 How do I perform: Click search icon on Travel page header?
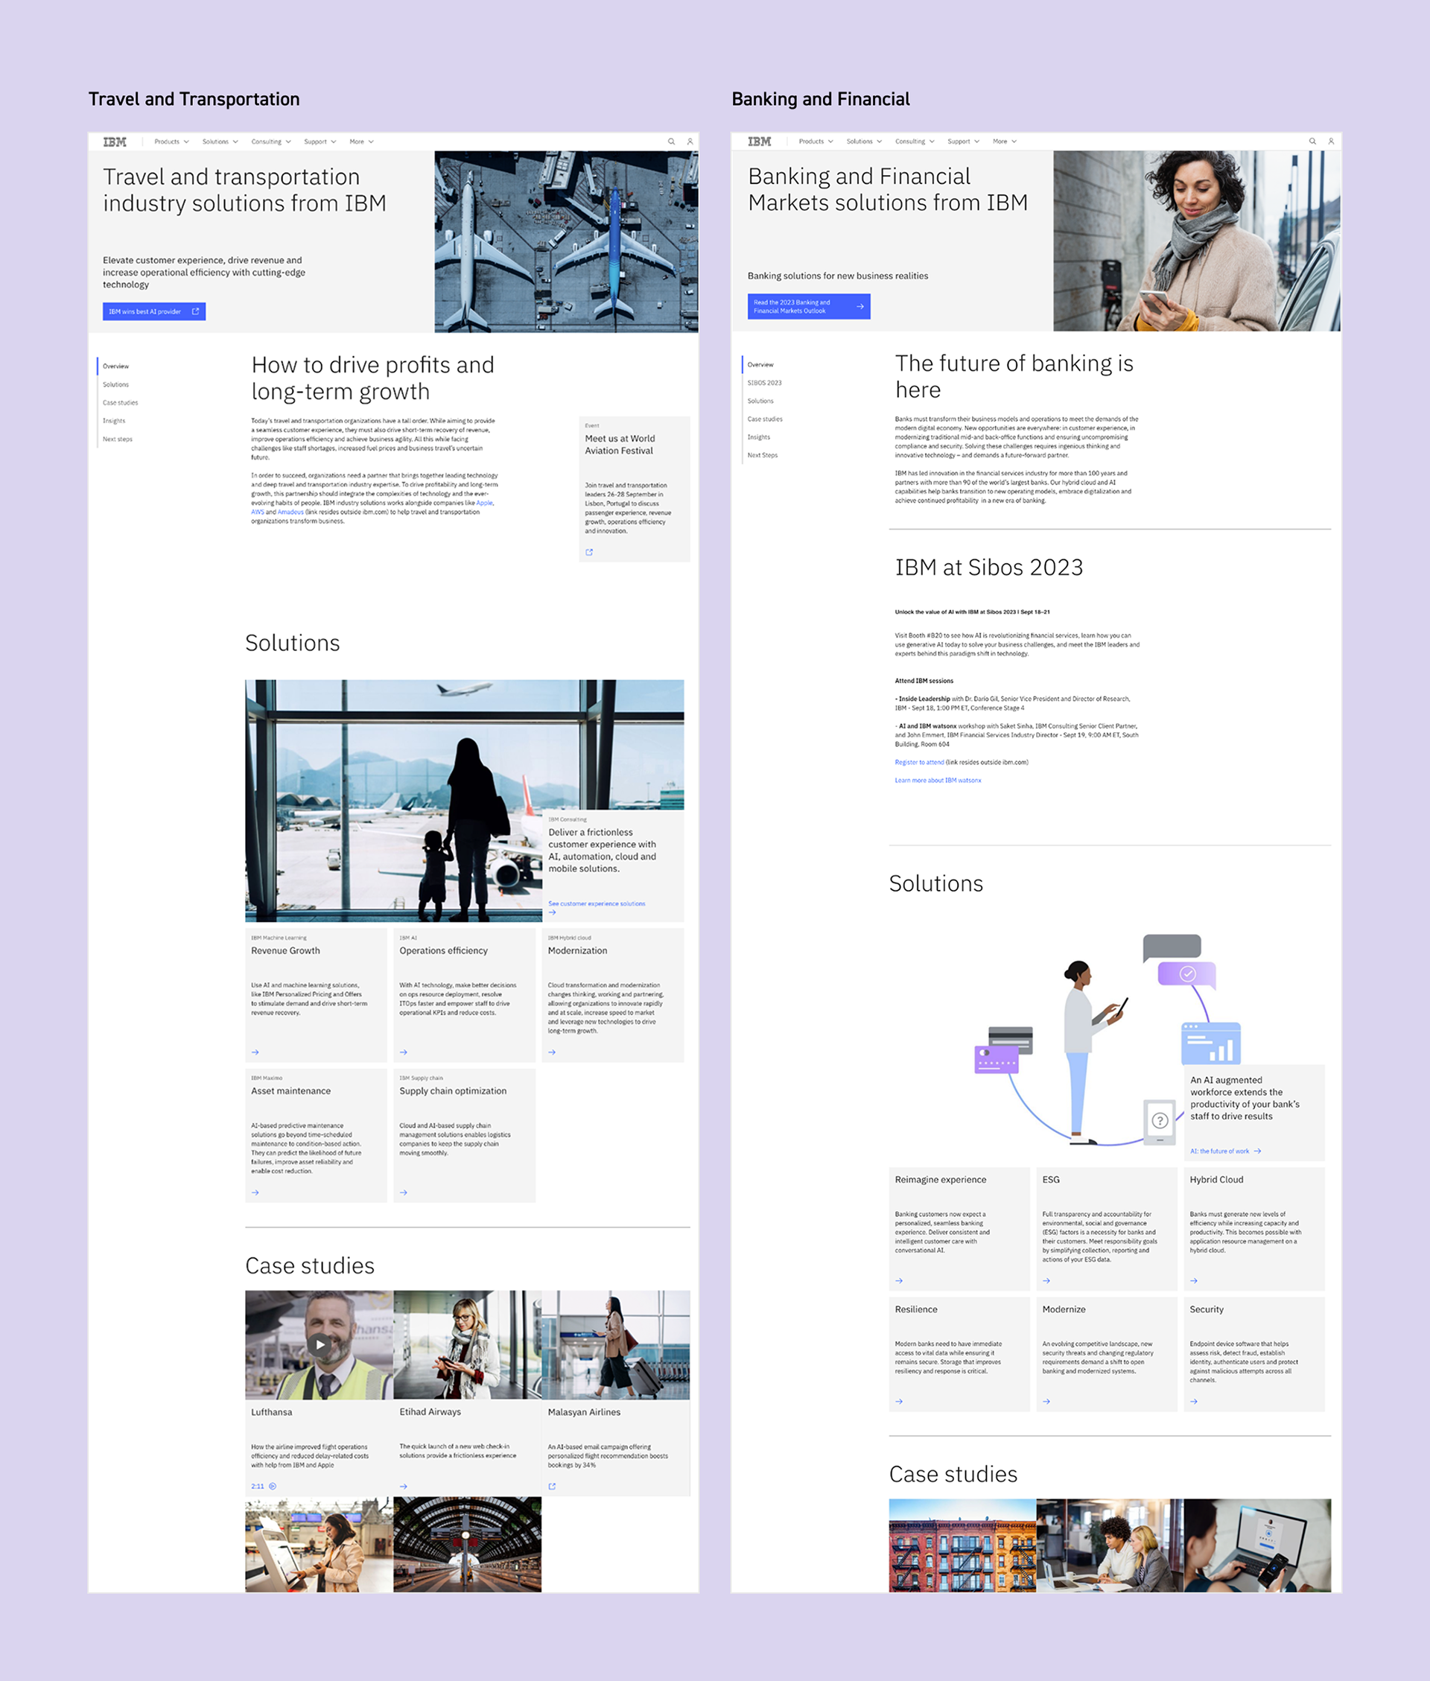click(670, 142)
